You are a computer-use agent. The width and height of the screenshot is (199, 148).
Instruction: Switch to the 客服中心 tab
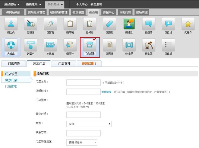pos(109,12)
